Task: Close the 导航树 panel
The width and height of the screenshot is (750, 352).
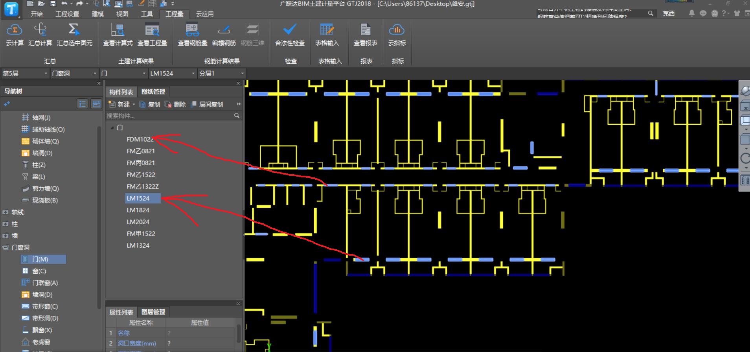Action: point(99,83)
